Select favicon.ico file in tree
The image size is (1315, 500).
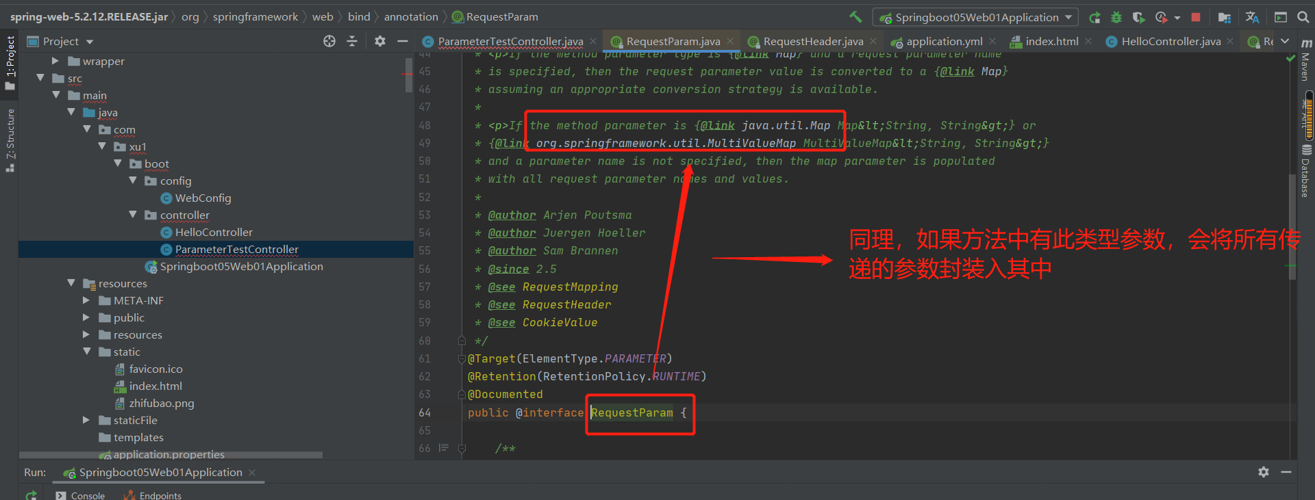149,369
